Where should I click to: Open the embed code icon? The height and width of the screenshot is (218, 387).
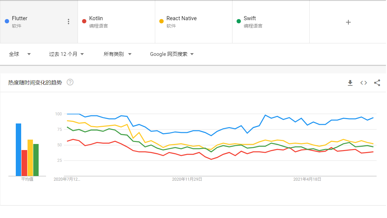pyautogui.click(x=363, y=83)
